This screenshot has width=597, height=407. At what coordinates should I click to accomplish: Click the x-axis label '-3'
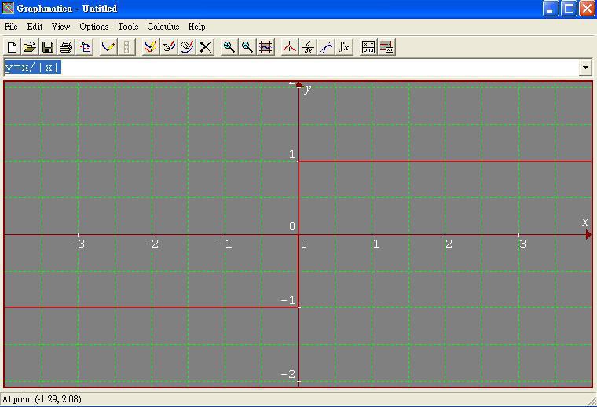(x=77, y=244)
